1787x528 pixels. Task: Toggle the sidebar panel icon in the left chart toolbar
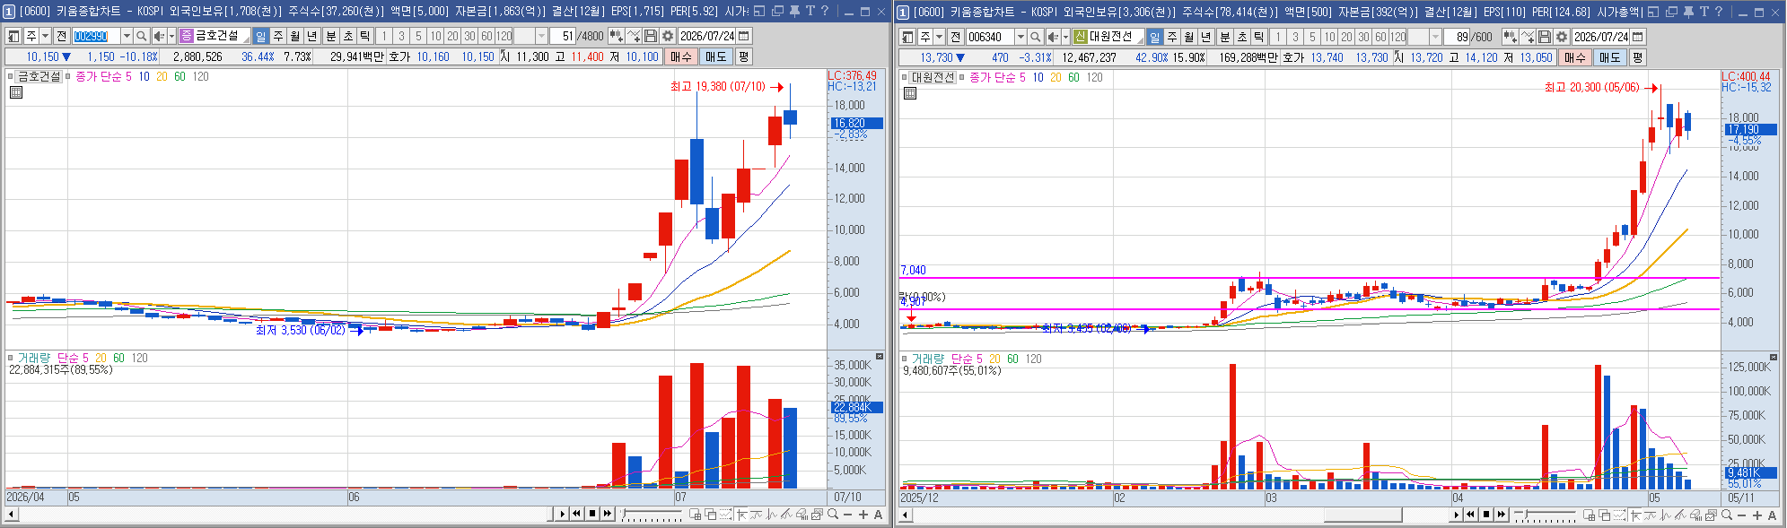click(x=13, y=36)
